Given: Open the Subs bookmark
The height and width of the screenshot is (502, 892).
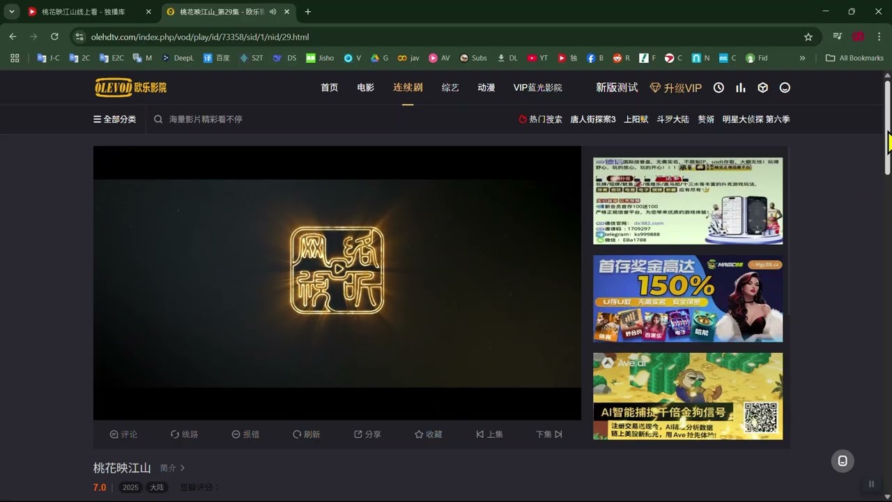Looking at the screenshot, I should coord(473,58).
